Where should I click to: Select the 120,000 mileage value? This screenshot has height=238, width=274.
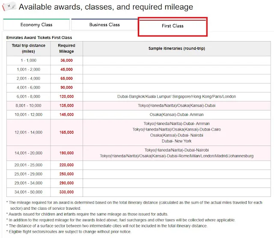[x=67, y=97]
